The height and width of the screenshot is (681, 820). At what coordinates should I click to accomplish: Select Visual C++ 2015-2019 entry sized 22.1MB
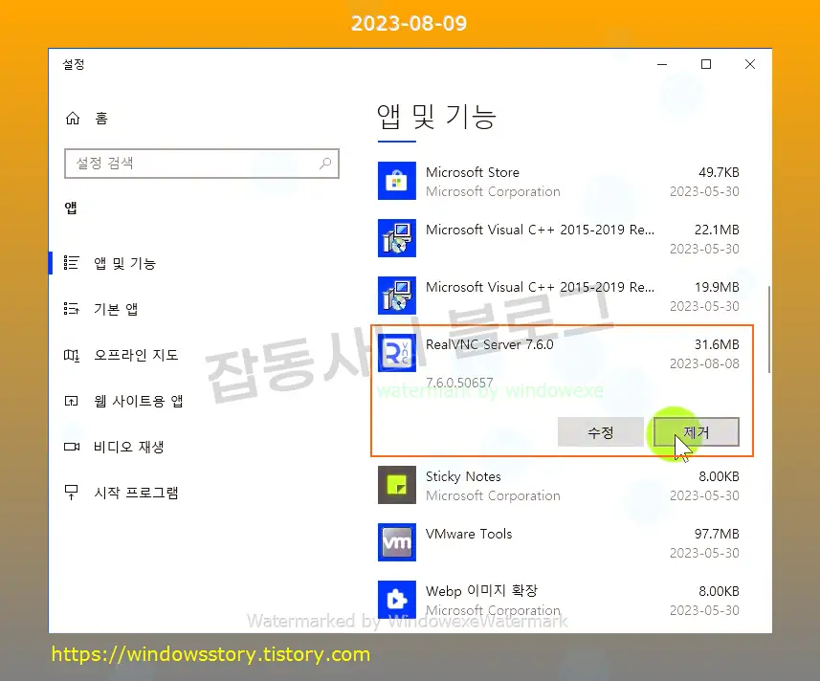point(540,230)
